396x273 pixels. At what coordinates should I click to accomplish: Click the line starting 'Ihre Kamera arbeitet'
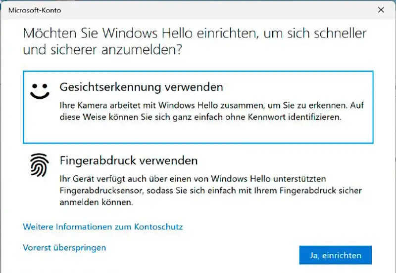pyautogui.click(x=212, y=105)
